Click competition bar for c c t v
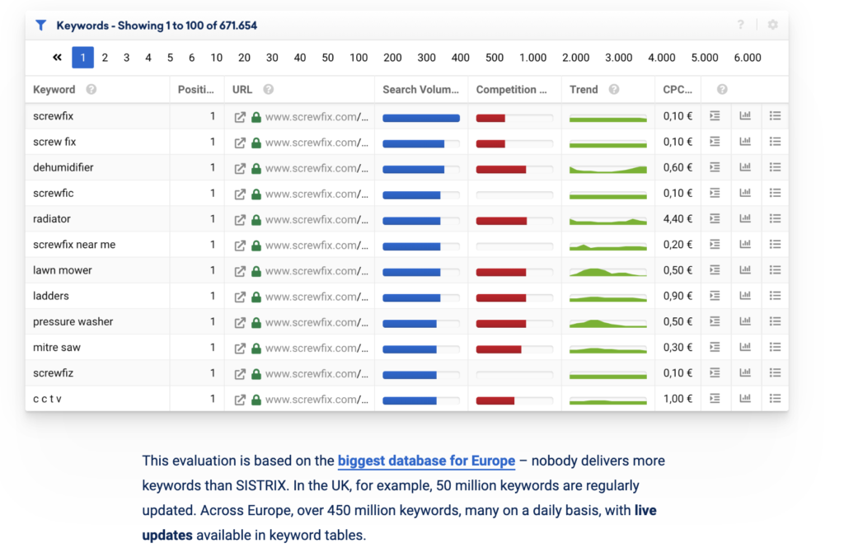Screen dimensions: 844x557 coord(514,400)
